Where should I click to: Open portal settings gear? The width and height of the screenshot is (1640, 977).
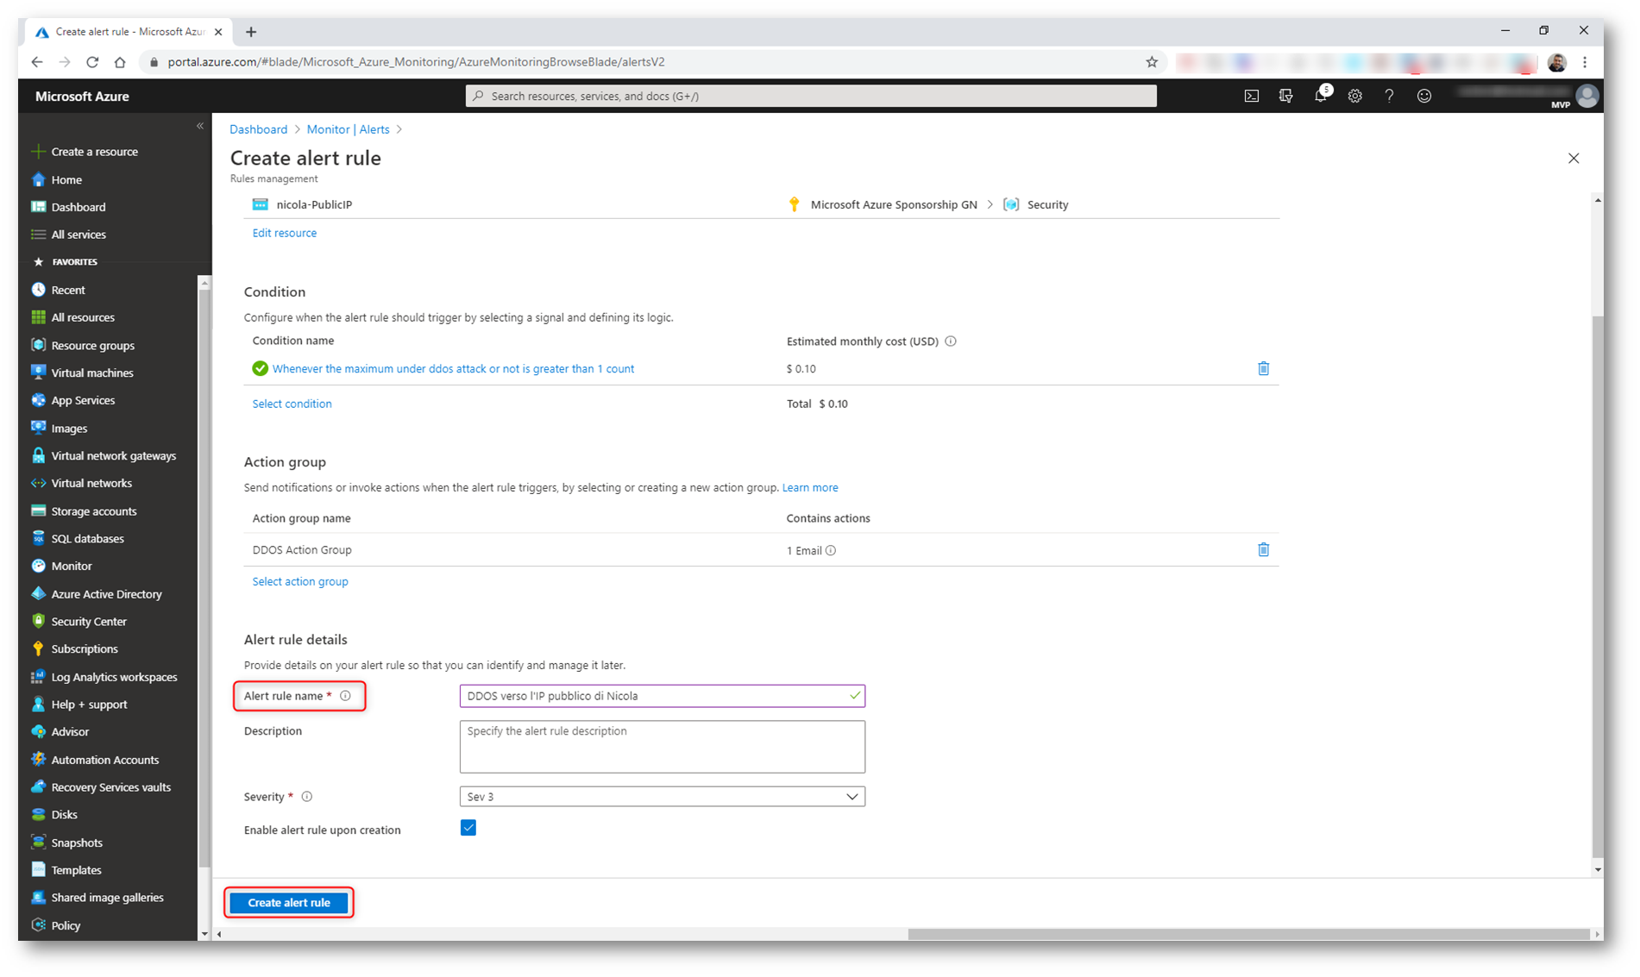pos(1355,96)
